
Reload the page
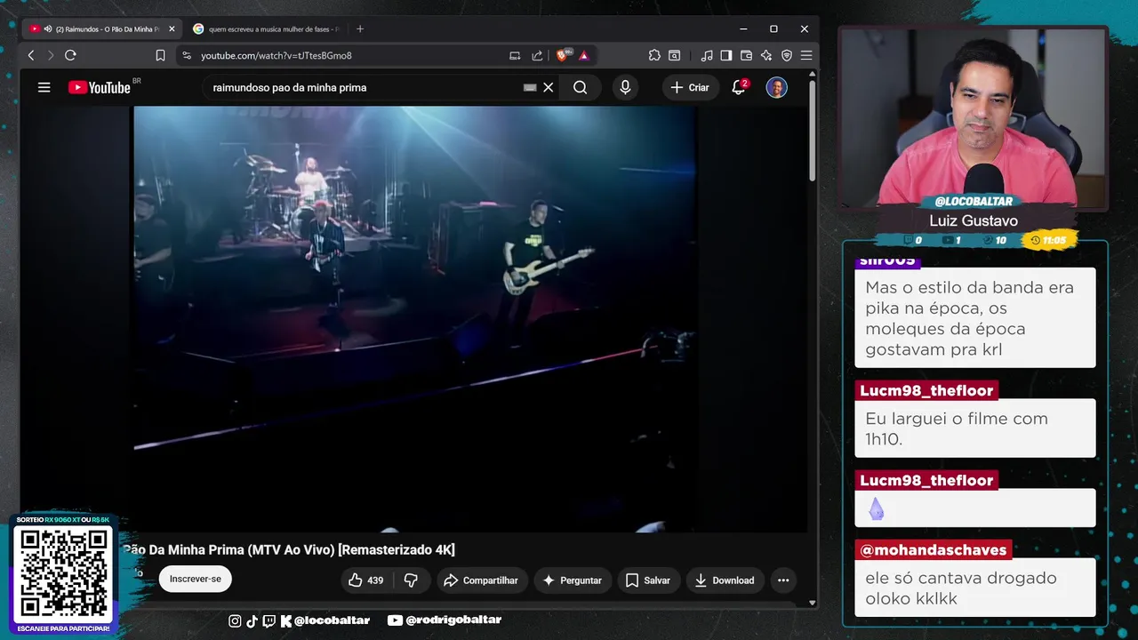coord(70,55)
